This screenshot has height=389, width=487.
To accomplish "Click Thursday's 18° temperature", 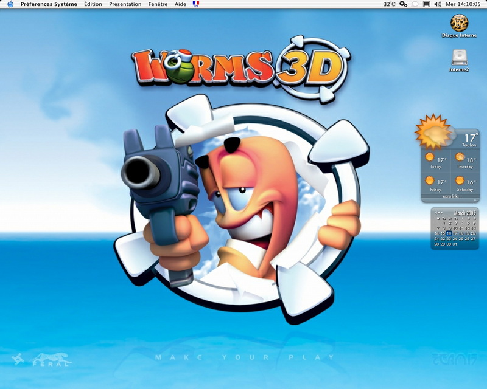I will pos(471,160).
